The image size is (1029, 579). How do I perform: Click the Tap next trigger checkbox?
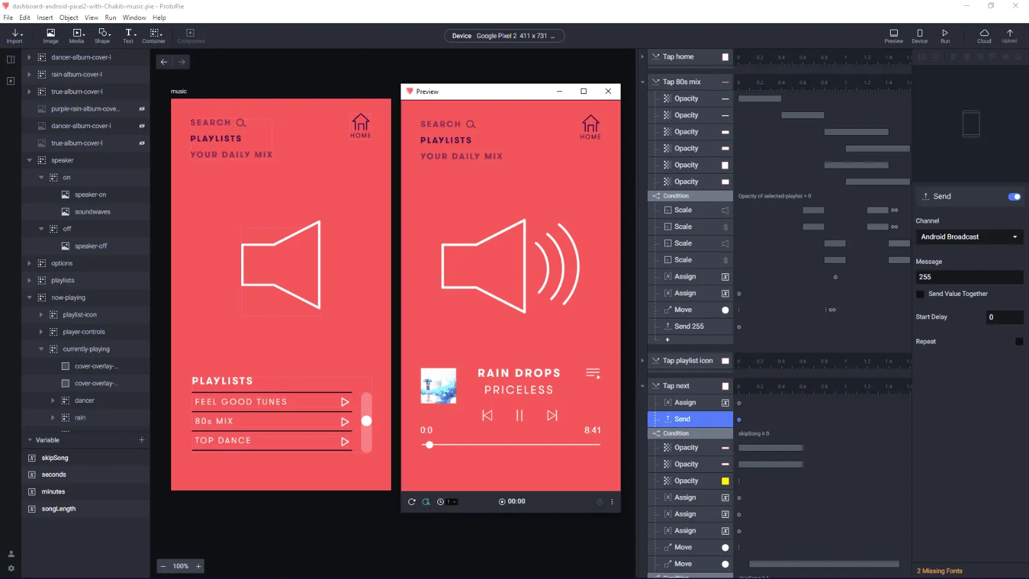click(725, 386)
